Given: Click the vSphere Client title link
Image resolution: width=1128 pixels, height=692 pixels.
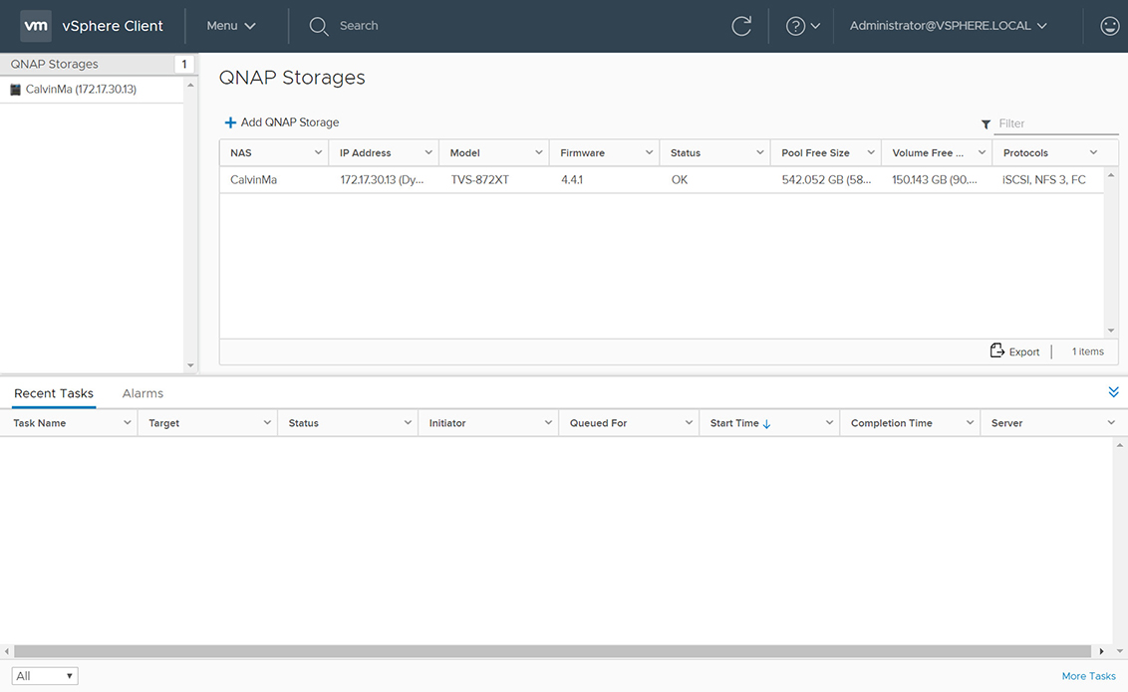Looking at the screenshot, I should coord(113,26).
